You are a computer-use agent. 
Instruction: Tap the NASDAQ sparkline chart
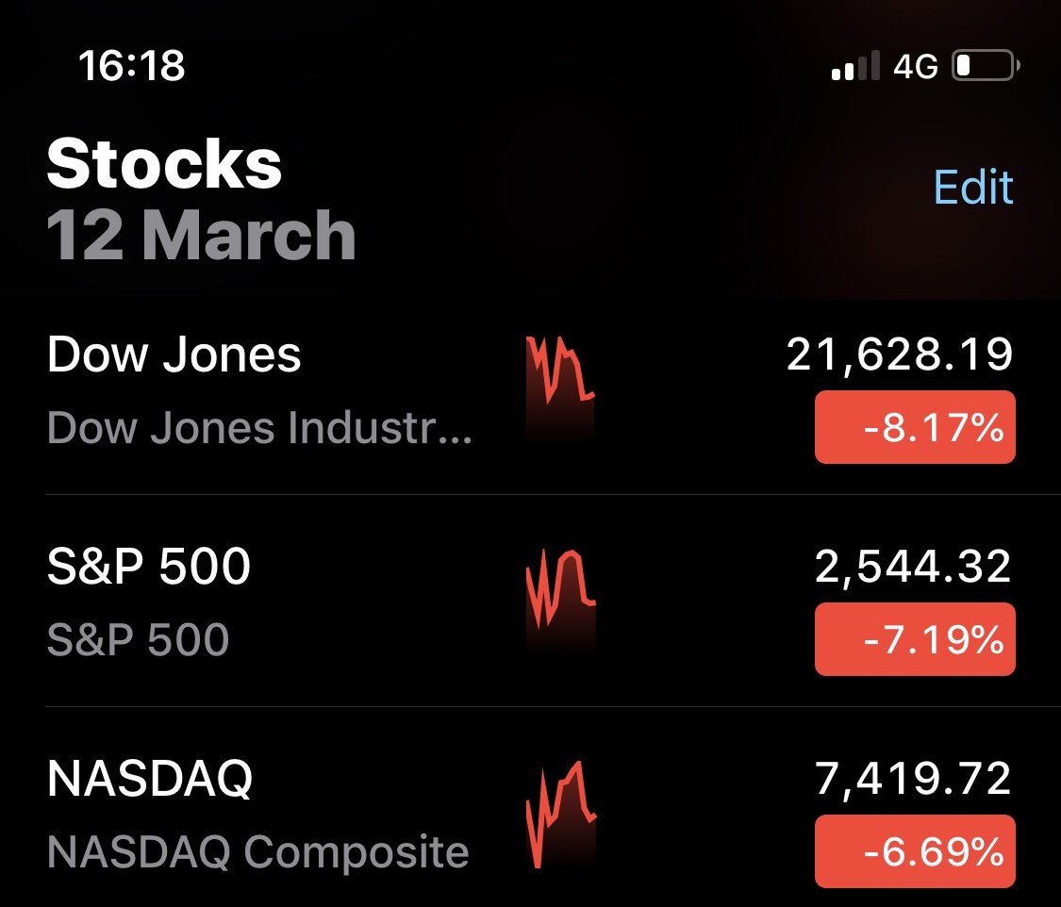pyautogui.click(x=561, y=814)
